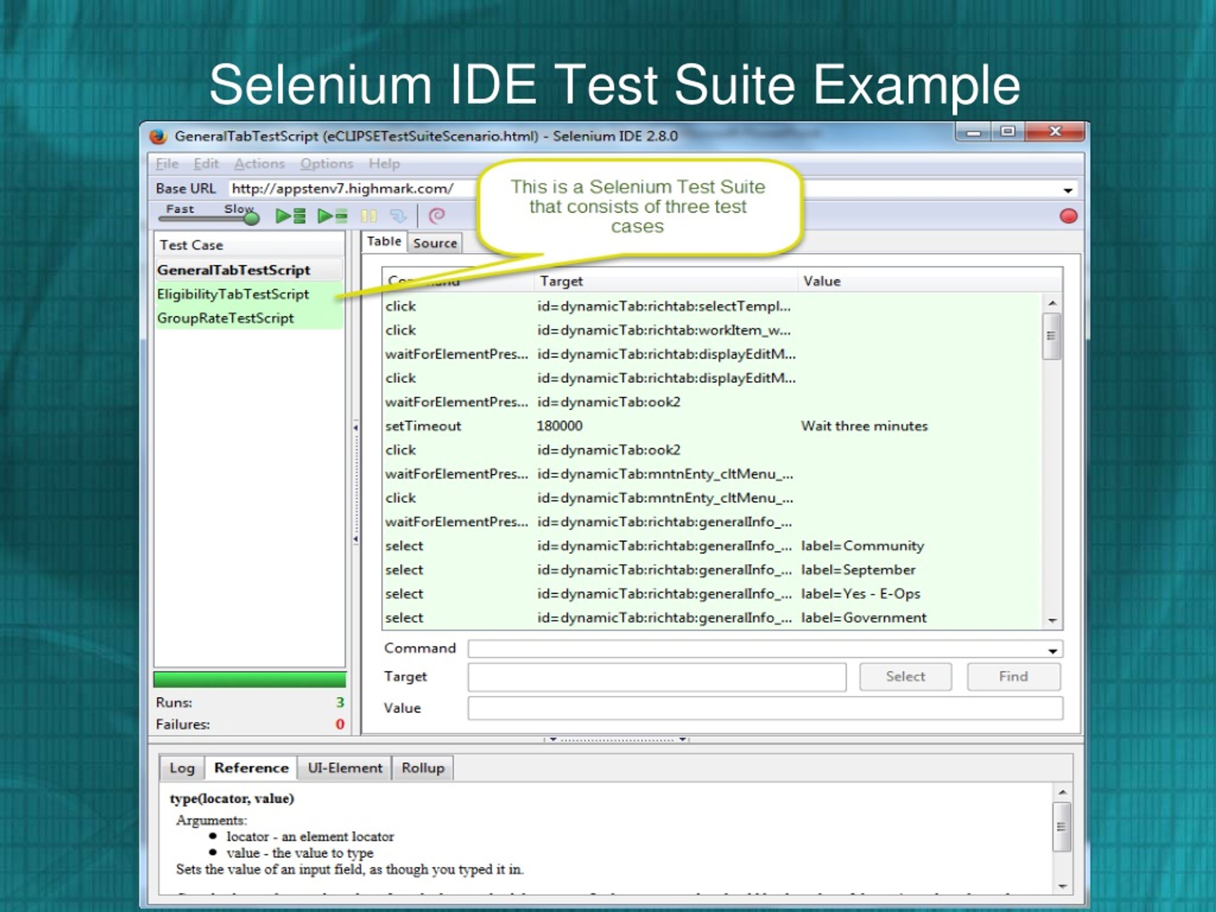This screenshot has height=912, width=1216.
Task: Select click row for id=dynamicTab:ook2
Action: (x=712, y=450)
